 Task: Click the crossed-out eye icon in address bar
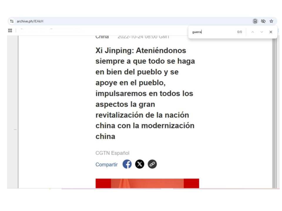(x=263, y=21)
